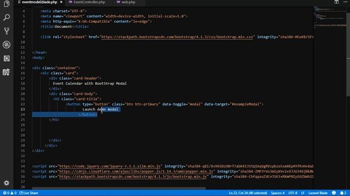Image resolution: width=350 pixels, height=196 pixels.
Task: Click the "X-UA-Compatible" attribute value
Action: pyautogui.click(x=94, y=21)
